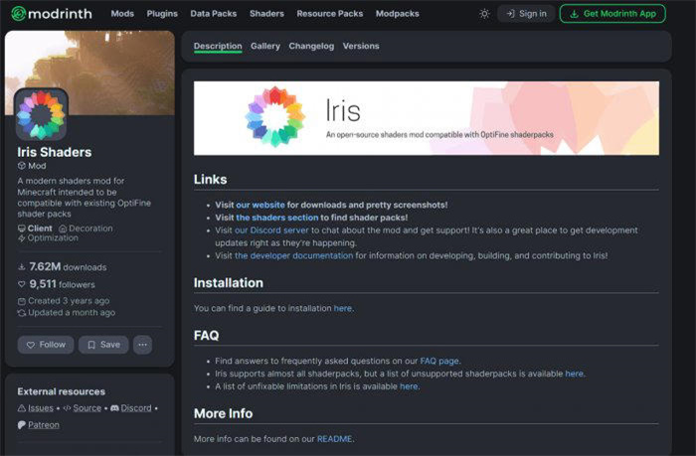696x456 pixels.
Task: Click the Sign in button
Action: pyautogui.click(x=526, y=14)
